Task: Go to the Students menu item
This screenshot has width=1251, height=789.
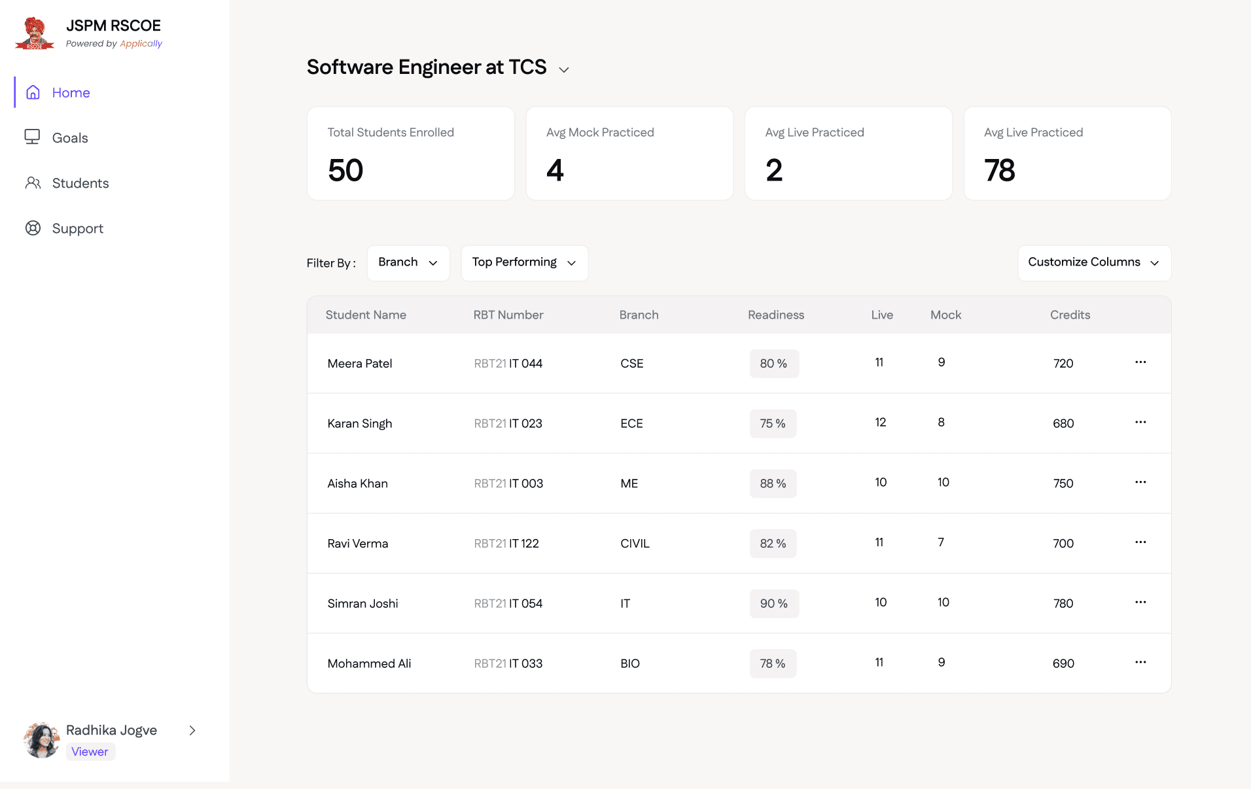Action: tap(80, 183)
